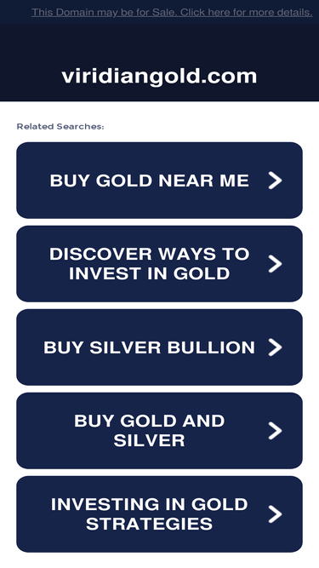
Task: Click the dark header banner around the domain name
Action: click(160, 62)
